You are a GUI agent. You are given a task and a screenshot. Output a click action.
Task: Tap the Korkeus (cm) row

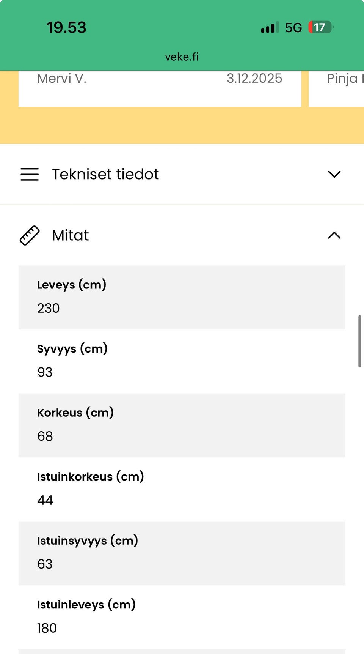pos(182,425)
